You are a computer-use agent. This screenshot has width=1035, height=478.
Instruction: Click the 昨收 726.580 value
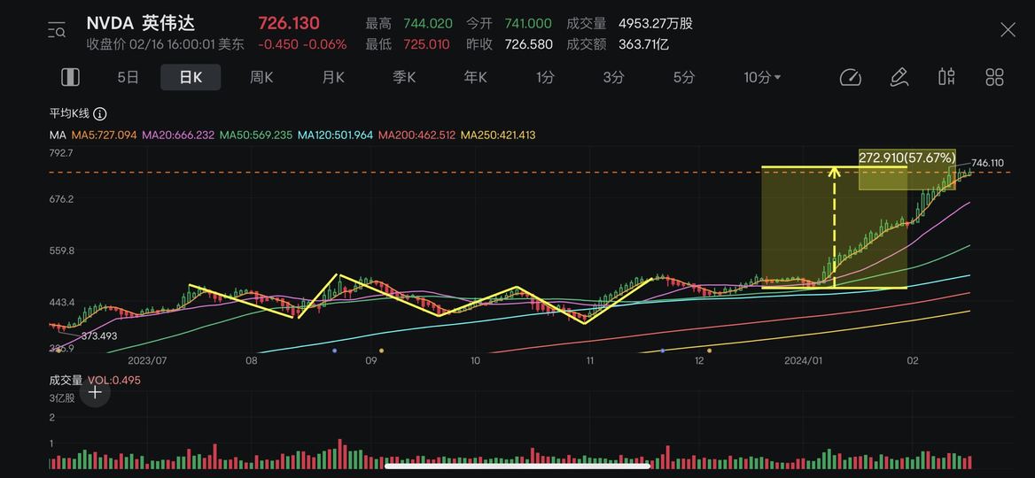click(509, 45)
